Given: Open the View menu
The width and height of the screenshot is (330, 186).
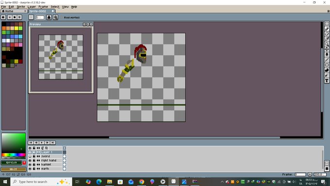Looking at the screenshot, I should 65,7.
